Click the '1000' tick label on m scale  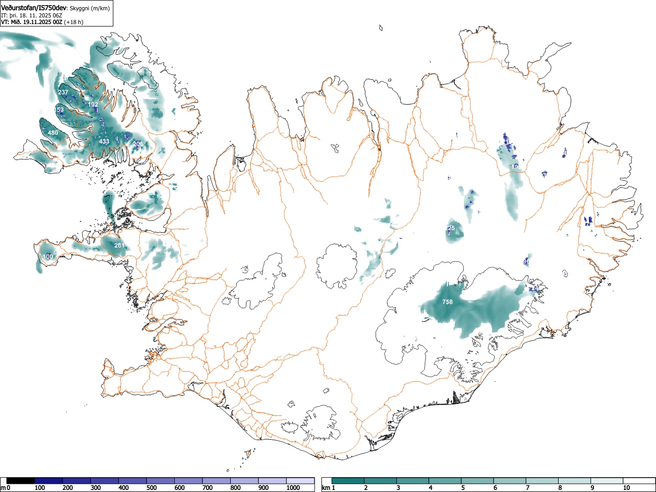[x=293, y=488]
